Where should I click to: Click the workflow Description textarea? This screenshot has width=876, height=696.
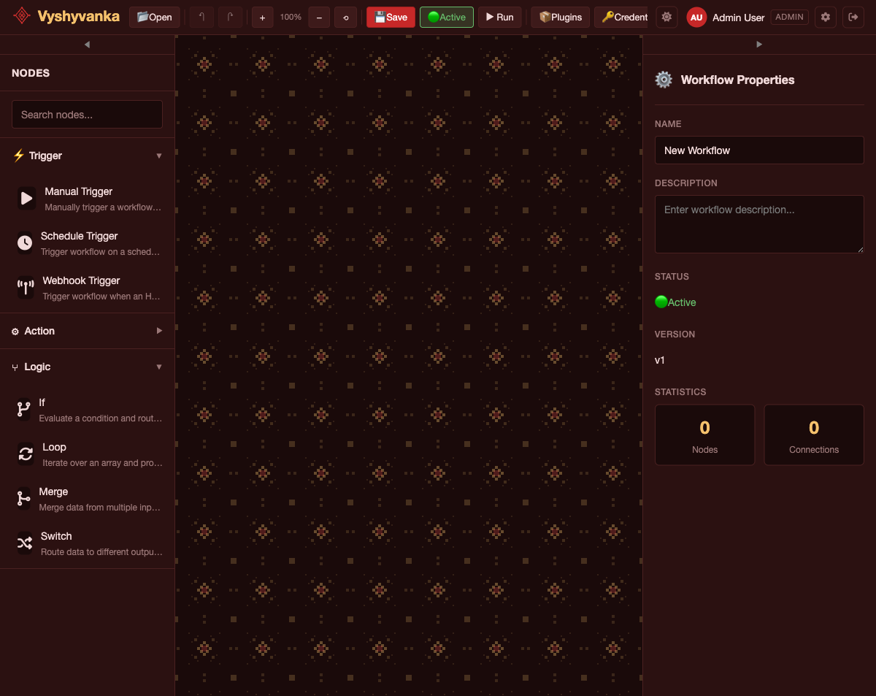[759, 224]
